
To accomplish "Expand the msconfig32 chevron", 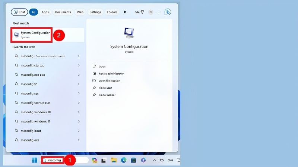I will [x=79, y=84].
